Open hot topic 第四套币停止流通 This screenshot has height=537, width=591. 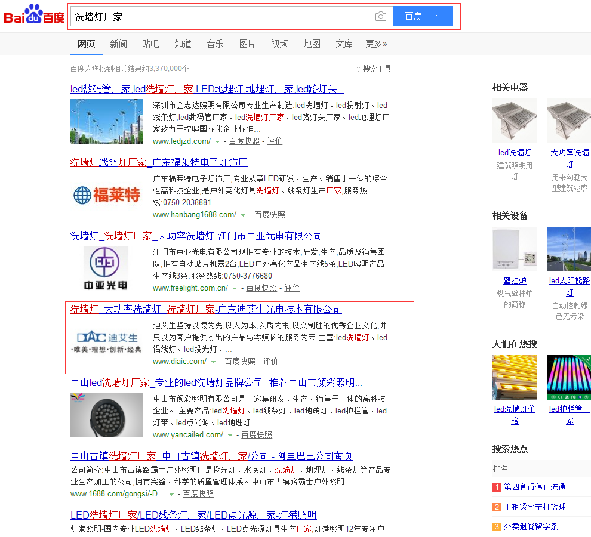534,487
